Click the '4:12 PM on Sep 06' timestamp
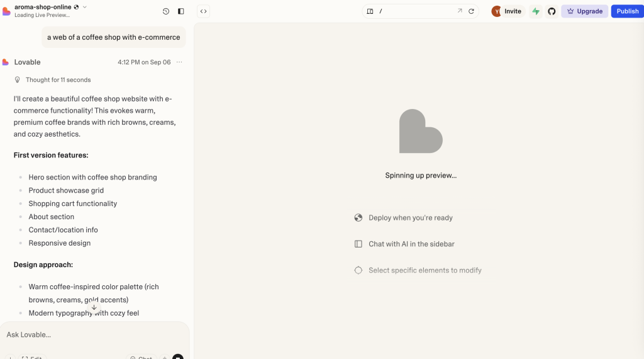Image resolution: width=644 pixels, height=359 pixels. click(144, 62)
